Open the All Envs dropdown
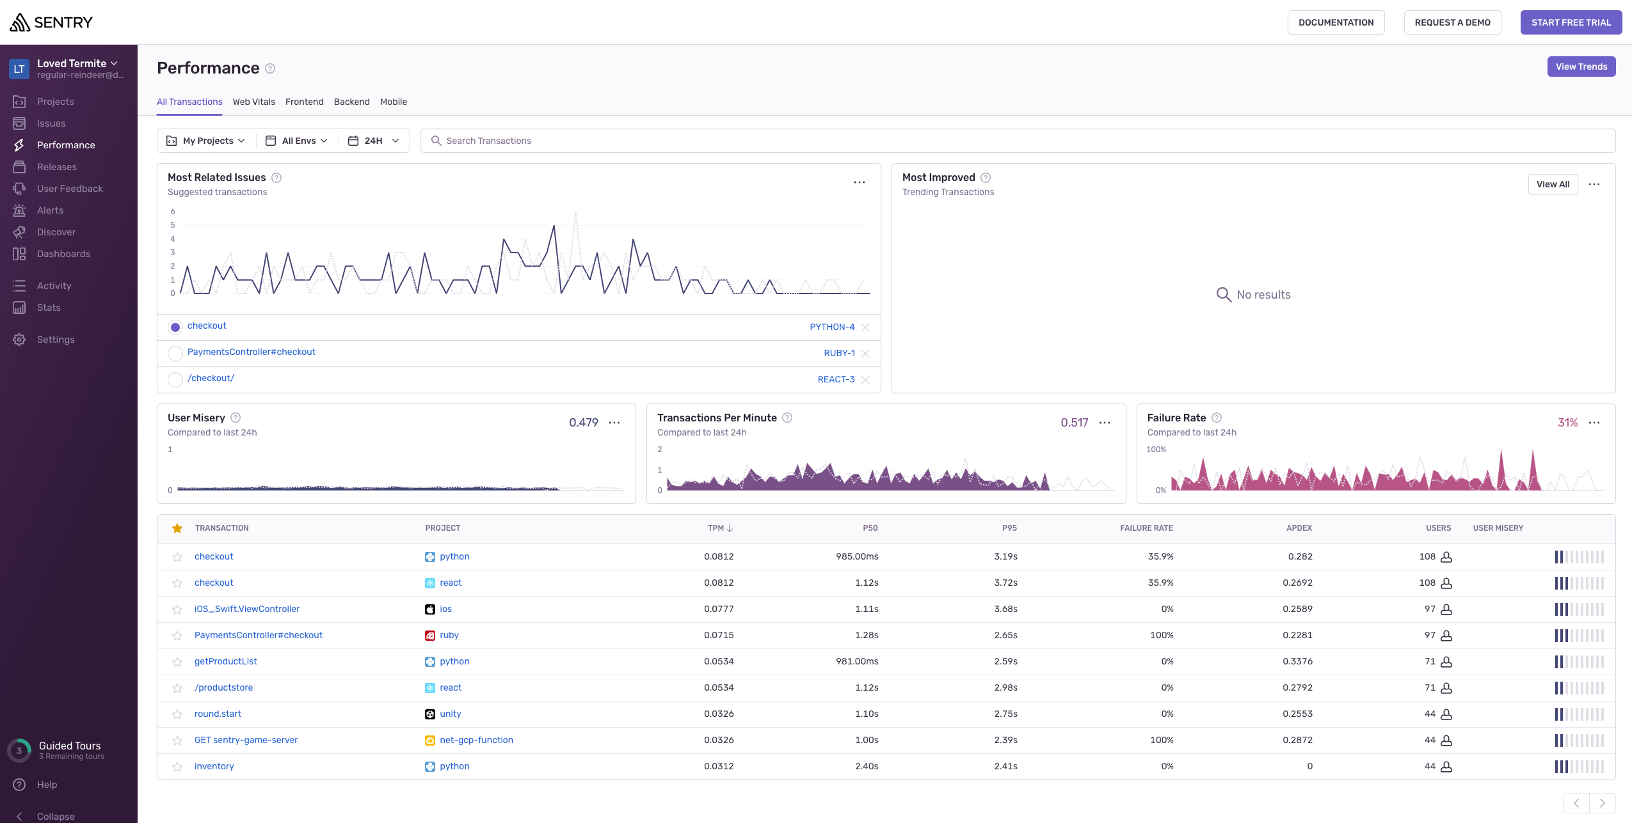The height and width of the screenshot is (823, 1632). coord(298,141)
